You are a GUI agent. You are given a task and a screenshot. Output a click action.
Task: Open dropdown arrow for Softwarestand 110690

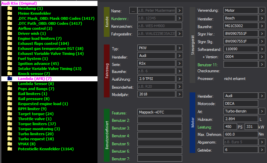click(x=262, y=49)
